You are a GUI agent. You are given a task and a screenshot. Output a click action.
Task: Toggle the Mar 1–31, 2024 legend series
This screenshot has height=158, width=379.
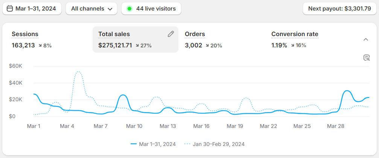click(x=153, y=144)
